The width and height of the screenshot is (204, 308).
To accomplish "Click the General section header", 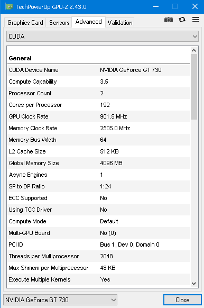I will (x=20, y=58).
